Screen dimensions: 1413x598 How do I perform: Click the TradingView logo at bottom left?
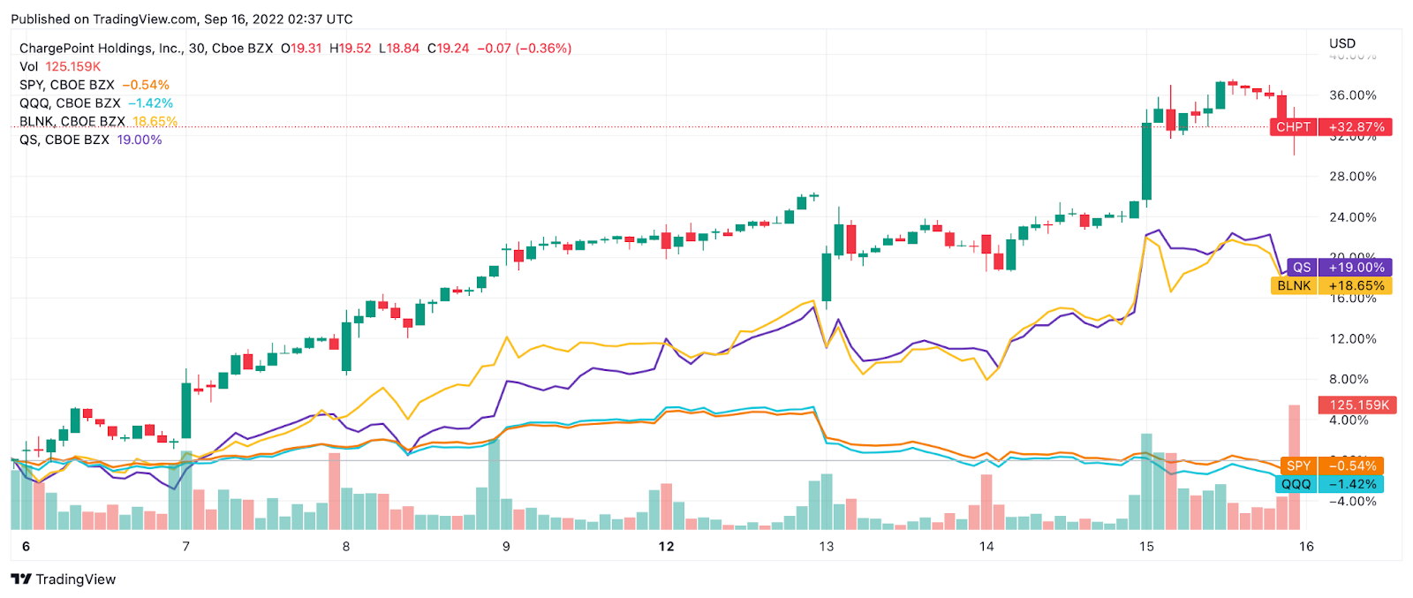pos(64,579)
